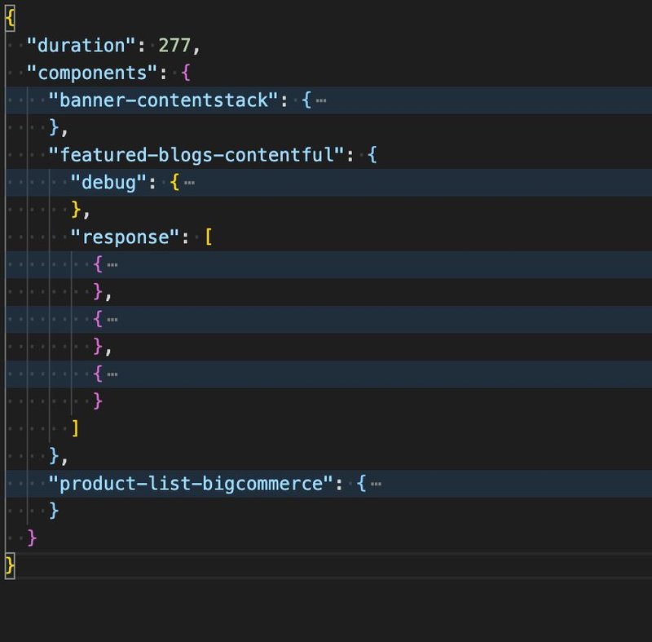Click the pink brace after "components"

pyautogui.click(x=186, y=73)
